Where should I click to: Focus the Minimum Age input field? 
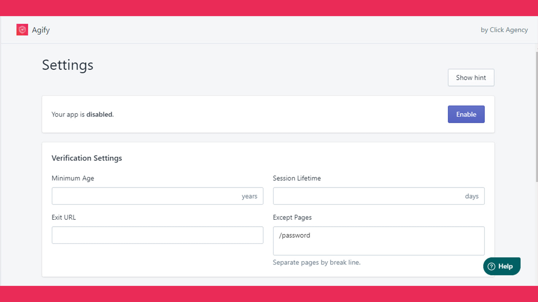[157, 196]
